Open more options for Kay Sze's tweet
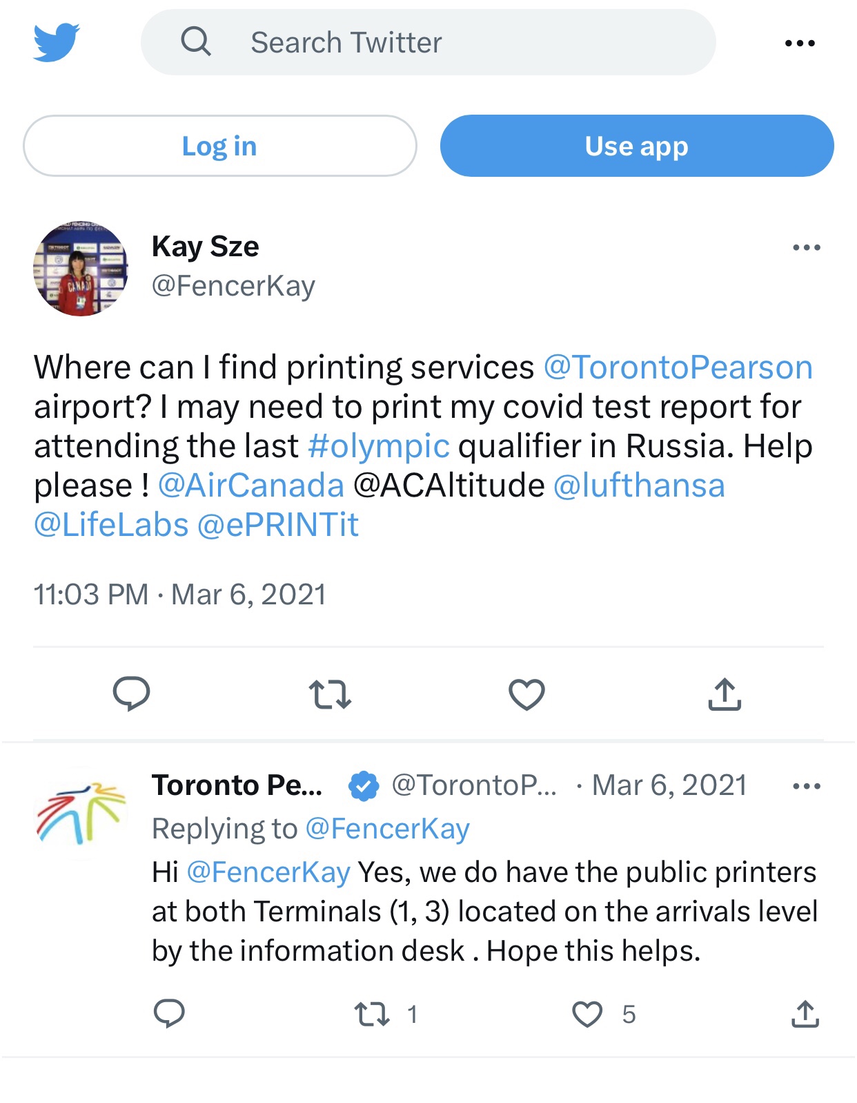 pos(807,247)
